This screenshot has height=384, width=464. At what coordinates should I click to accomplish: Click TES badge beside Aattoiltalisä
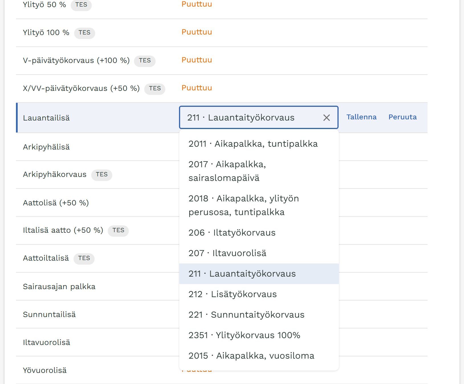tap(84, 258)
